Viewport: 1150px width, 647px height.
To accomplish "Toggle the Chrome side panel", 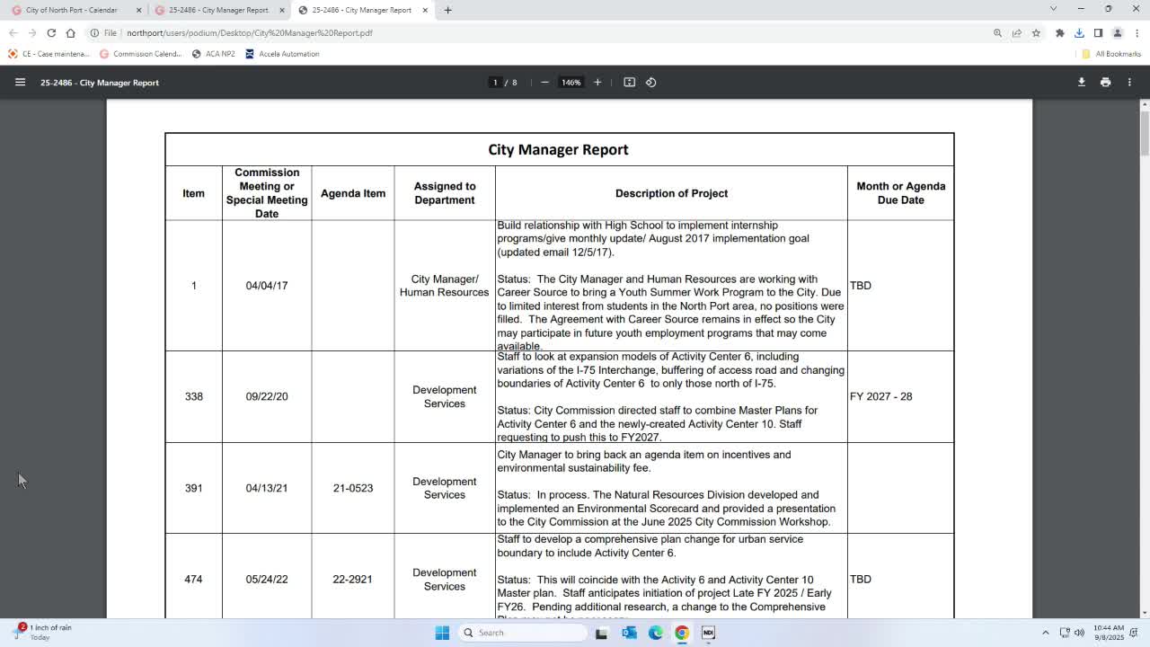I will (x=1098, y=32).
